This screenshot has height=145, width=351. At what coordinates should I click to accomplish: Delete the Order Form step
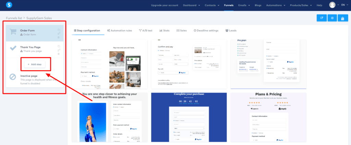tap(59, 37)
